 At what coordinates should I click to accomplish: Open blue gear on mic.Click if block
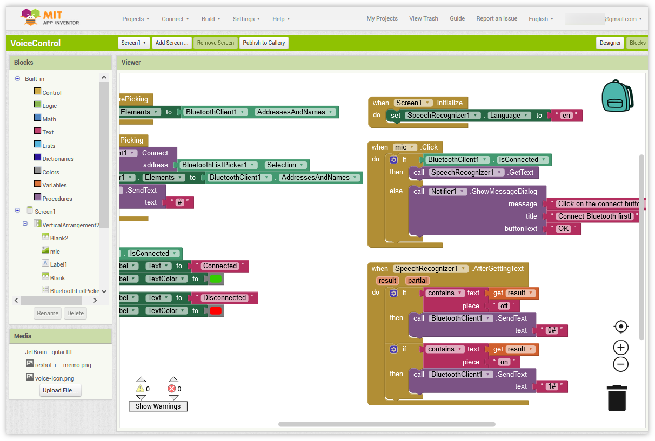[x=393, y=160]
